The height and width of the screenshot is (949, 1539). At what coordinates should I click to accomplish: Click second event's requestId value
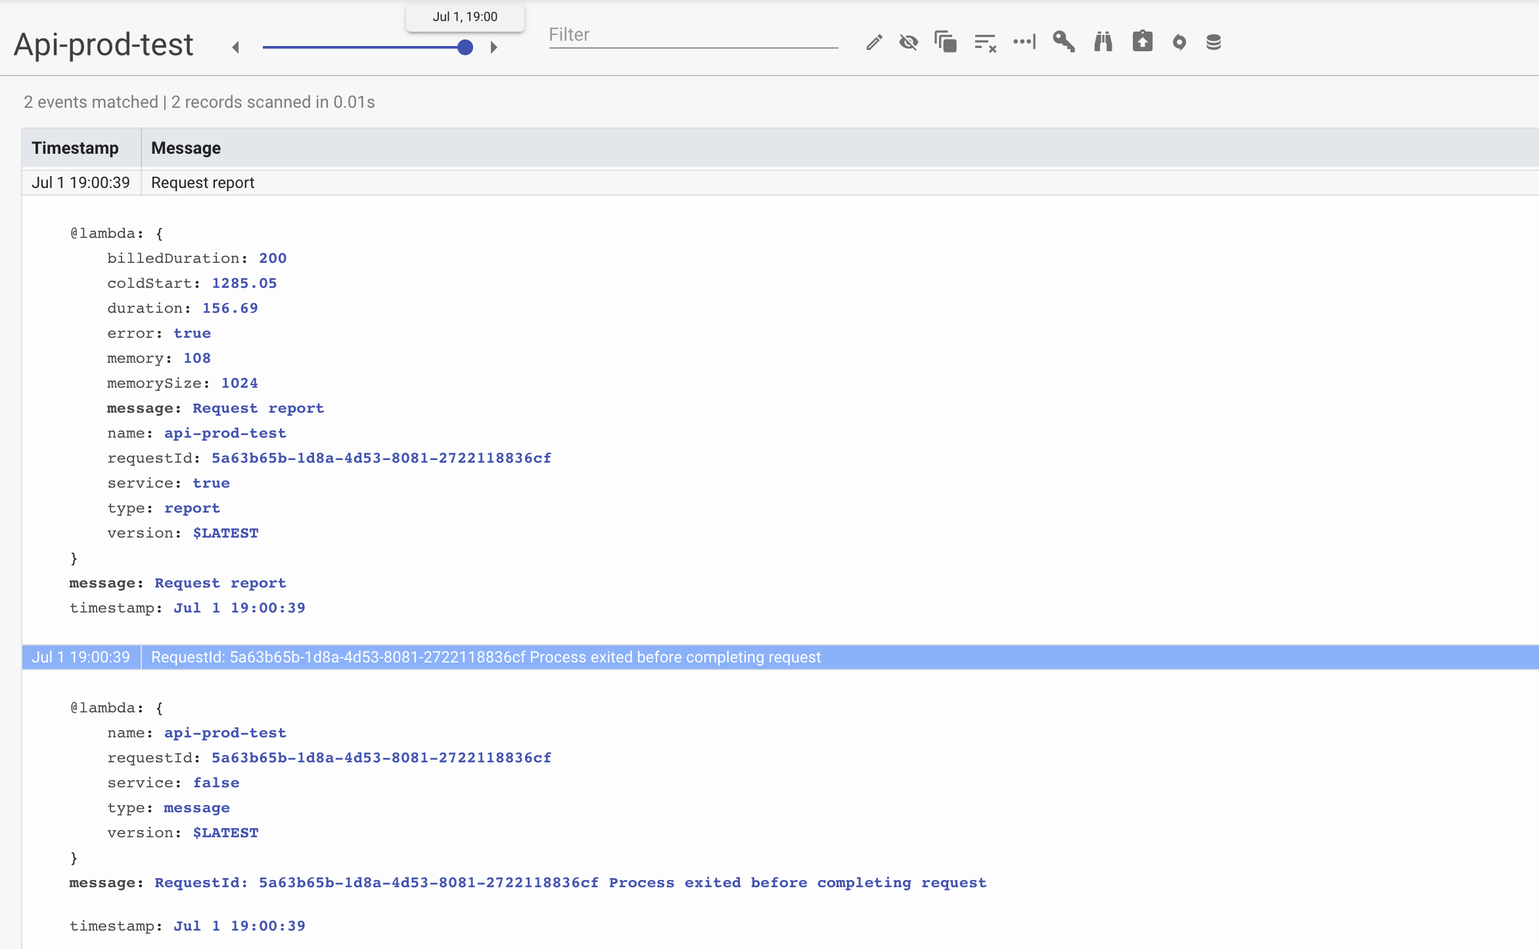(x=381, y=758)
